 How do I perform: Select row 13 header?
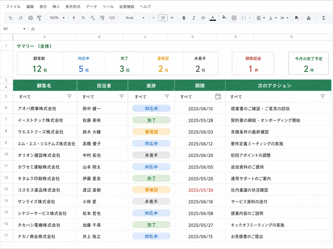click(6, 189)
